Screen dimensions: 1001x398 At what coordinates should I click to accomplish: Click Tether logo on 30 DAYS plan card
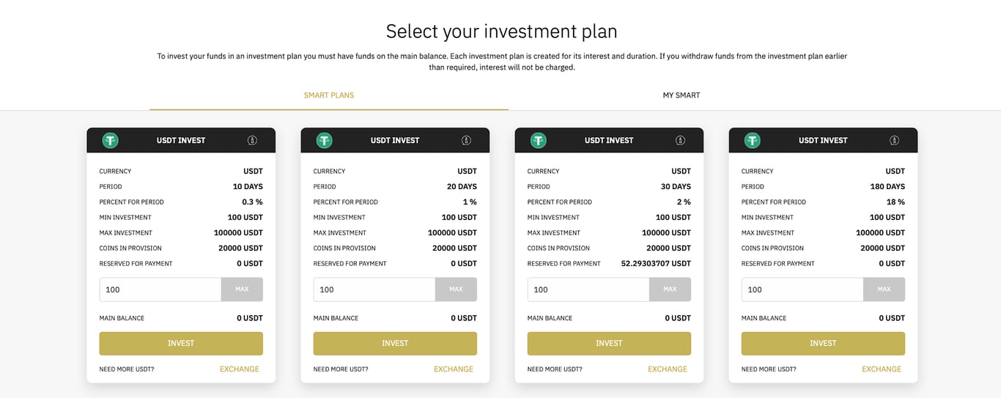click(x=539, y=140)
